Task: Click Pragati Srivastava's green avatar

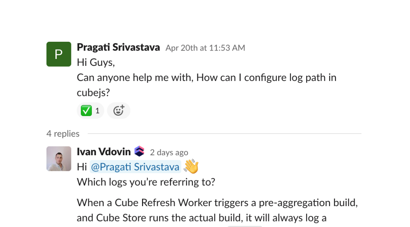Action: tap(59, 54)
